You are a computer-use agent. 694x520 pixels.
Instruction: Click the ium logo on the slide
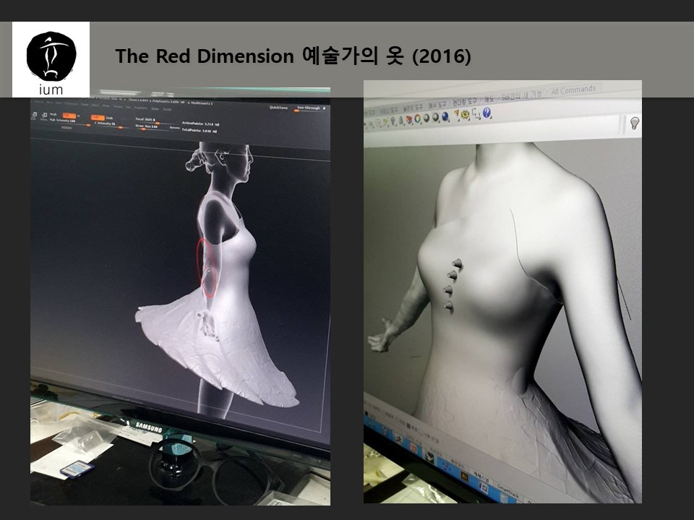[51, 60]
